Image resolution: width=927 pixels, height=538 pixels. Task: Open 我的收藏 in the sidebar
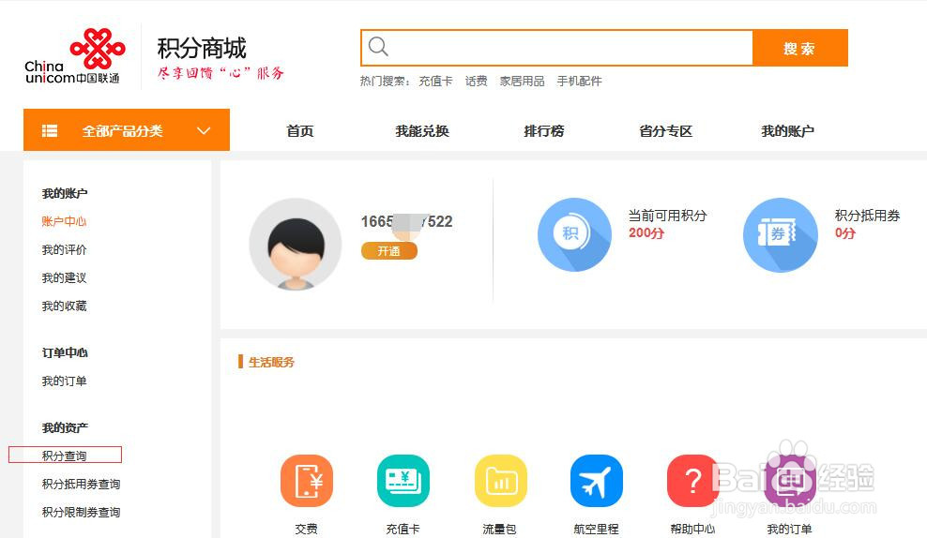point(64,306)
